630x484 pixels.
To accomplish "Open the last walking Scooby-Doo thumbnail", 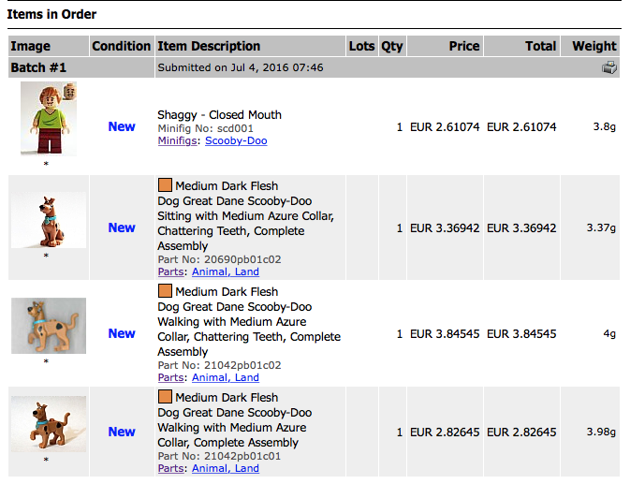I will [49, 424].
